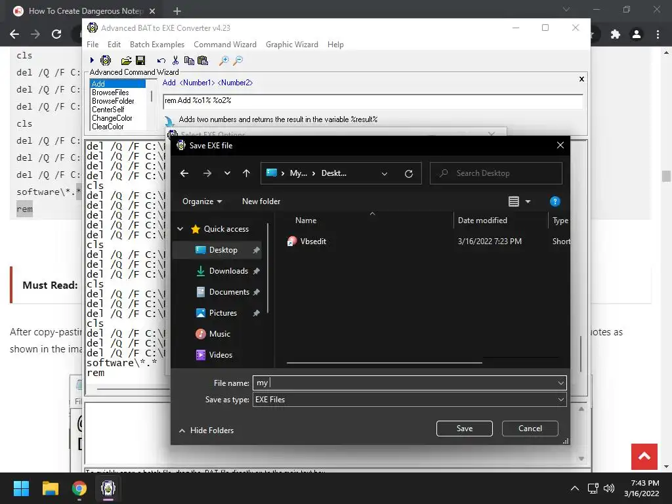
Task: Select Downloads in navigation pane
Action: click(x=228, y=271)
